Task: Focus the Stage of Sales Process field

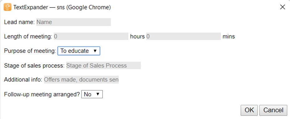Action: (104, 66)
